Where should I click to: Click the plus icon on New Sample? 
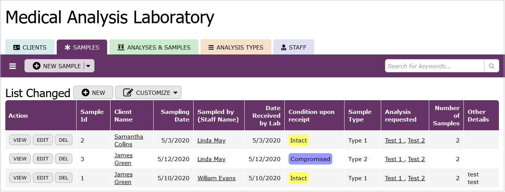pyautogui.click(x=37, y=66)
